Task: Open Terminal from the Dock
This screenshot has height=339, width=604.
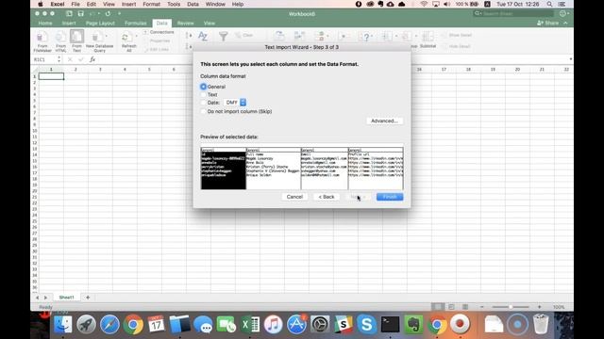Action: point(390,324)
